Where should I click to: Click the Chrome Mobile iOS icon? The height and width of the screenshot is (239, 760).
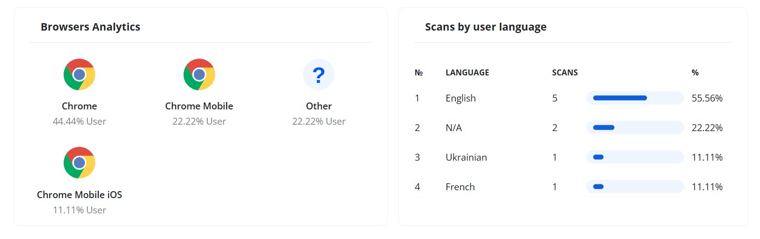click(x=79, y=163)
